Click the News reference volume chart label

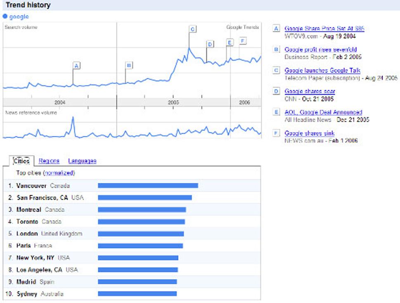31,112
